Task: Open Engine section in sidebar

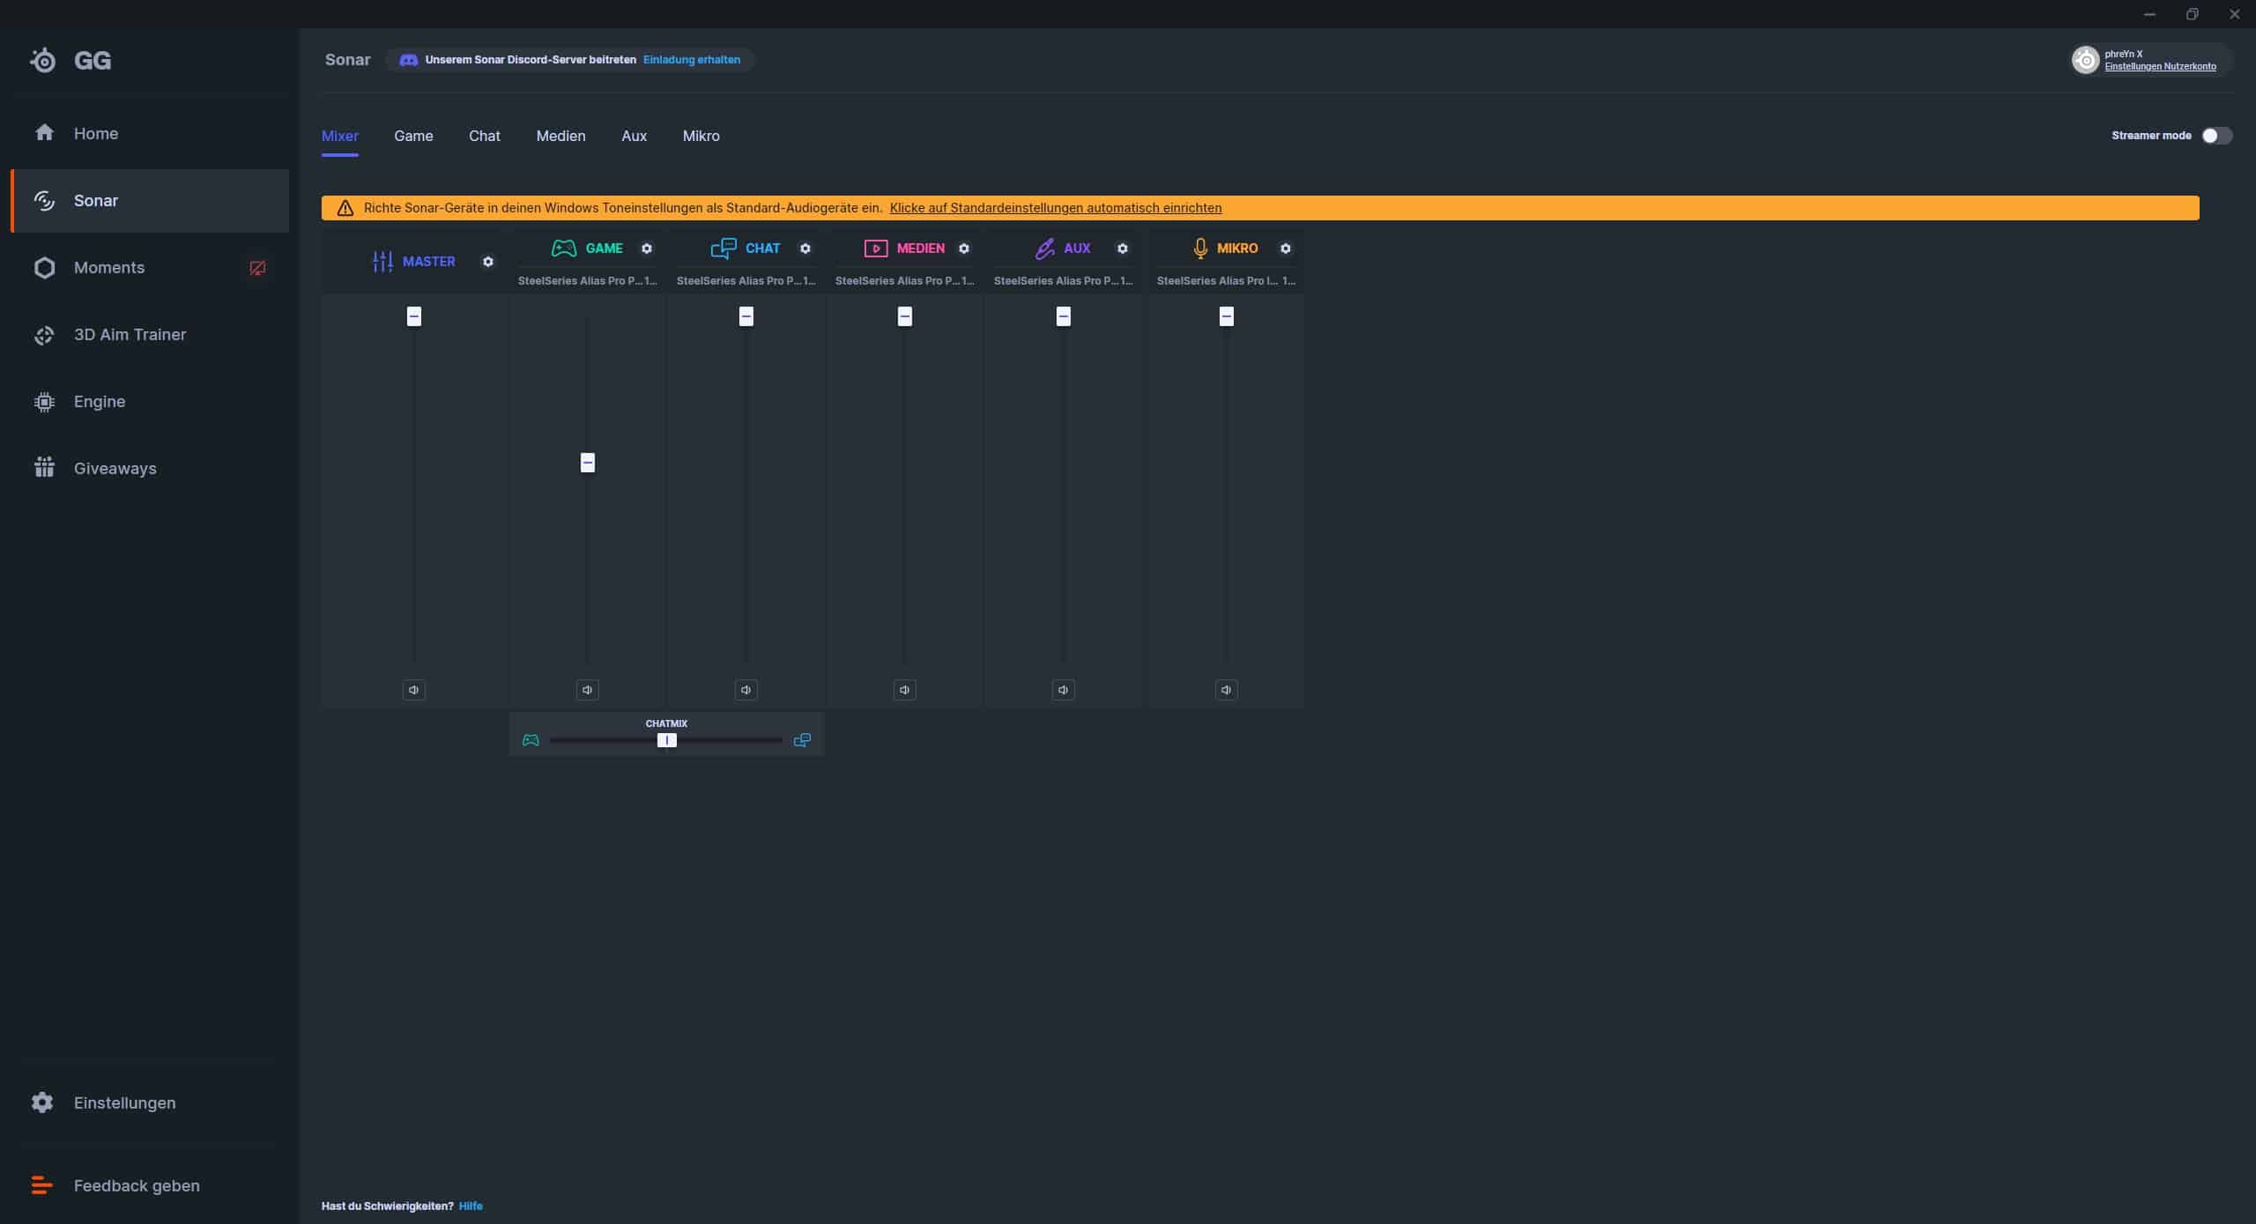Action: pos(99,402)
